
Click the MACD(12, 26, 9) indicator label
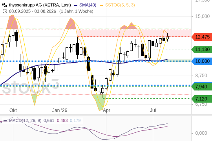[25, 120]
